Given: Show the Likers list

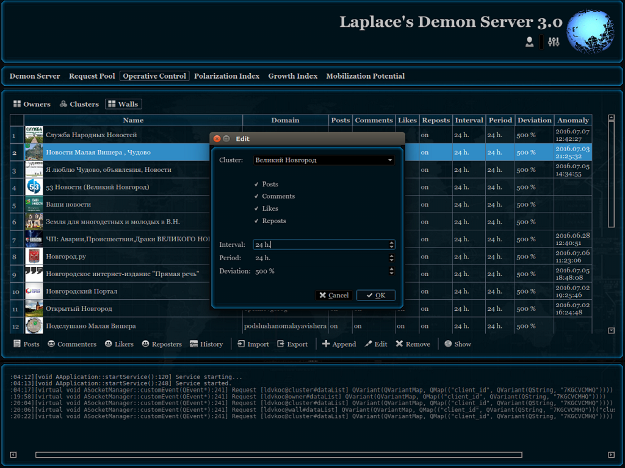Looking at the screenshot, I should [118, 344].
